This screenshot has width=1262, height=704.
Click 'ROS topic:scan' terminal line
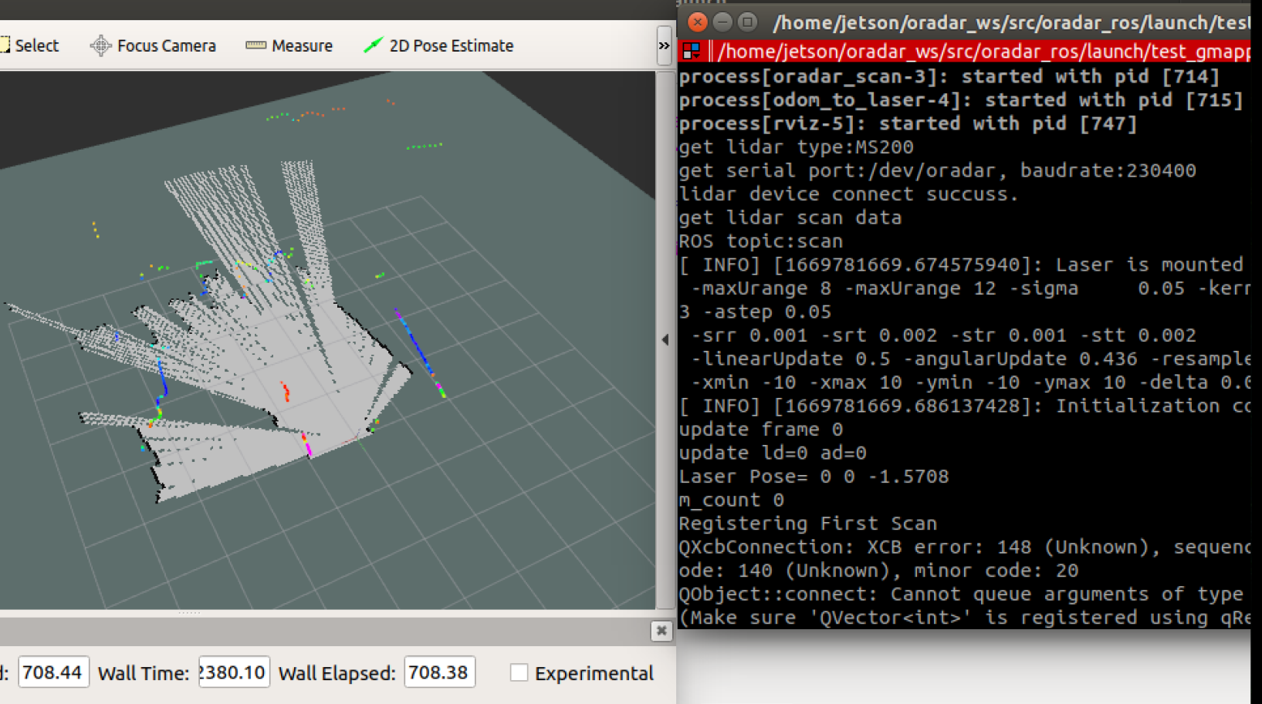pyautogui.click(x=760, y=241)
